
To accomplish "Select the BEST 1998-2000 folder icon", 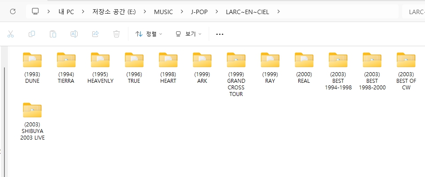I will pyautogui.click(x=372, y=60).
